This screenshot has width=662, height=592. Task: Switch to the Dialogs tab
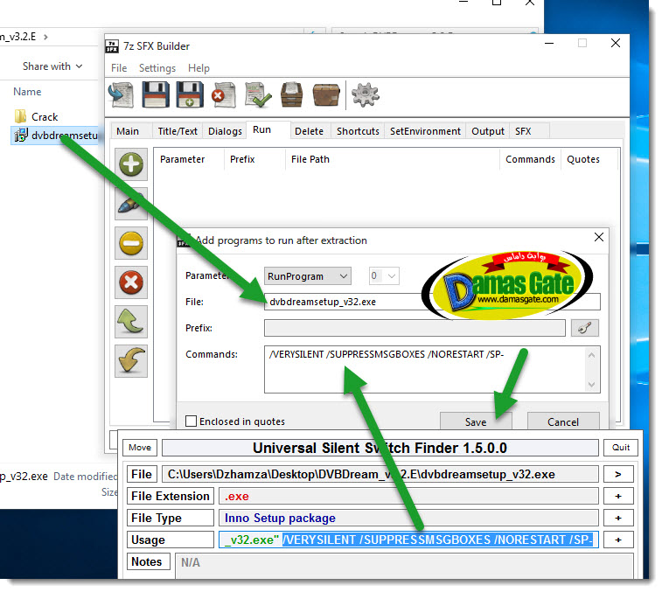[x=225, y=131]
